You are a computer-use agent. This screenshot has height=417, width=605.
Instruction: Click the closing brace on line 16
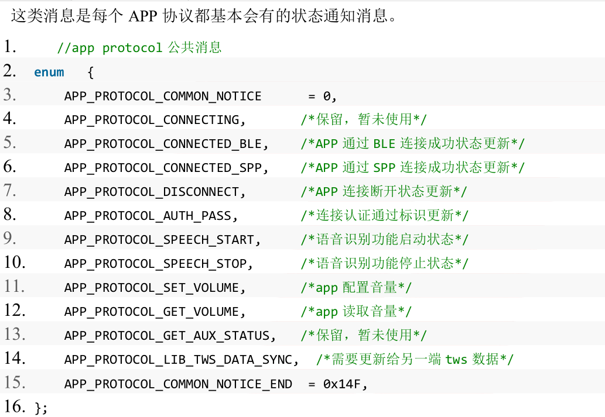pos(39,408)
